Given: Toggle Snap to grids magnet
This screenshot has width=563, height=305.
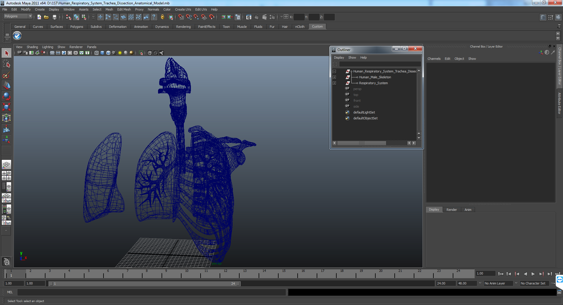Looking at the screenshot, I should coord(181,17).
